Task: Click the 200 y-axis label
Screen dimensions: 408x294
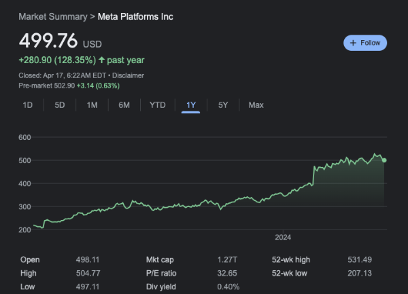Action: 24,230
